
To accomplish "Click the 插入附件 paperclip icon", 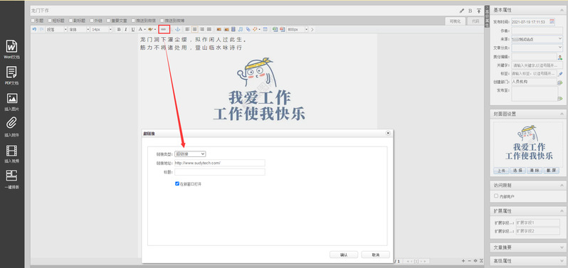I will pos(12,124).
